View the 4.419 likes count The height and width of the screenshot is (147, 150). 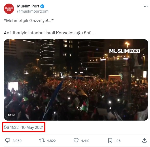tap(85, 141)
